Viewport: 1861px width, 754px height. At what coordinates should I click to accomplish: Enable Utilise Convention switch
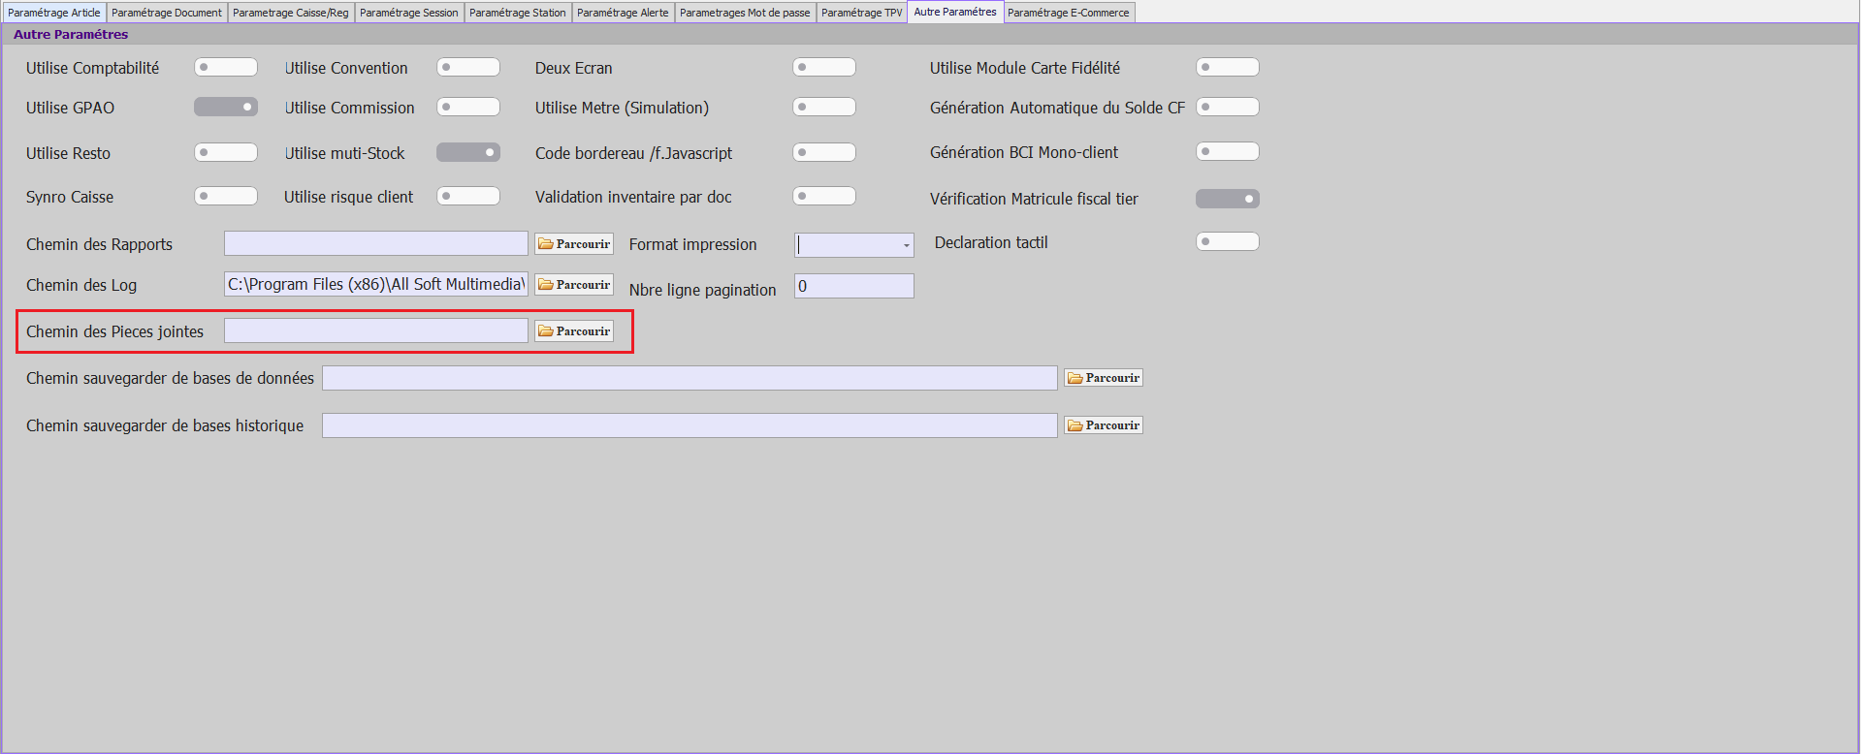(468, 67)
